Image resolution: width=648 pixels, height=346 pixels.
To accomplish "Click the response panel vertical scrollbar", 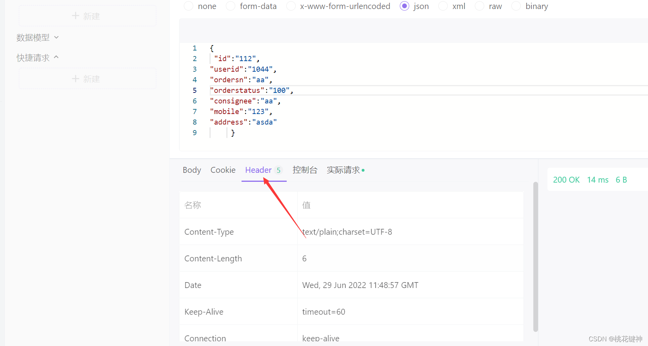I will [x=536, y=257].
